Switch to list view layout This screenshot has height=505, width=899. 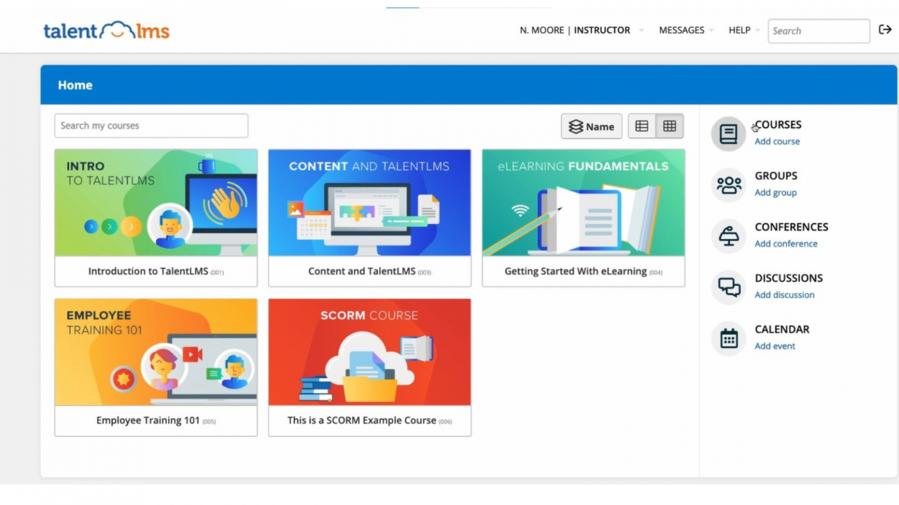point(642,126)
